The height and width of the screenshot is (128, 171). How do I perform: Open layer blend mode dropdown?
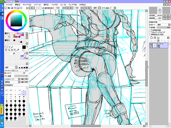[x=169, y=25]
